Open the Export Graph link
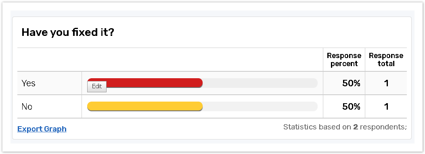Viewport: 425px width, 154px height. coord(42,129)
